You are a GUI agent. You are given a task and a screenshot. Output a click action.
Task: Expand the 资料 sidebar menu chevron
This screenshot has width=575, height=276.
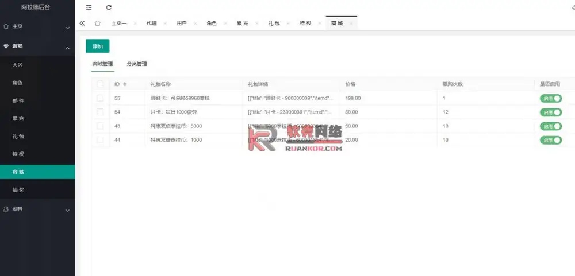click(x=67, y=210)
